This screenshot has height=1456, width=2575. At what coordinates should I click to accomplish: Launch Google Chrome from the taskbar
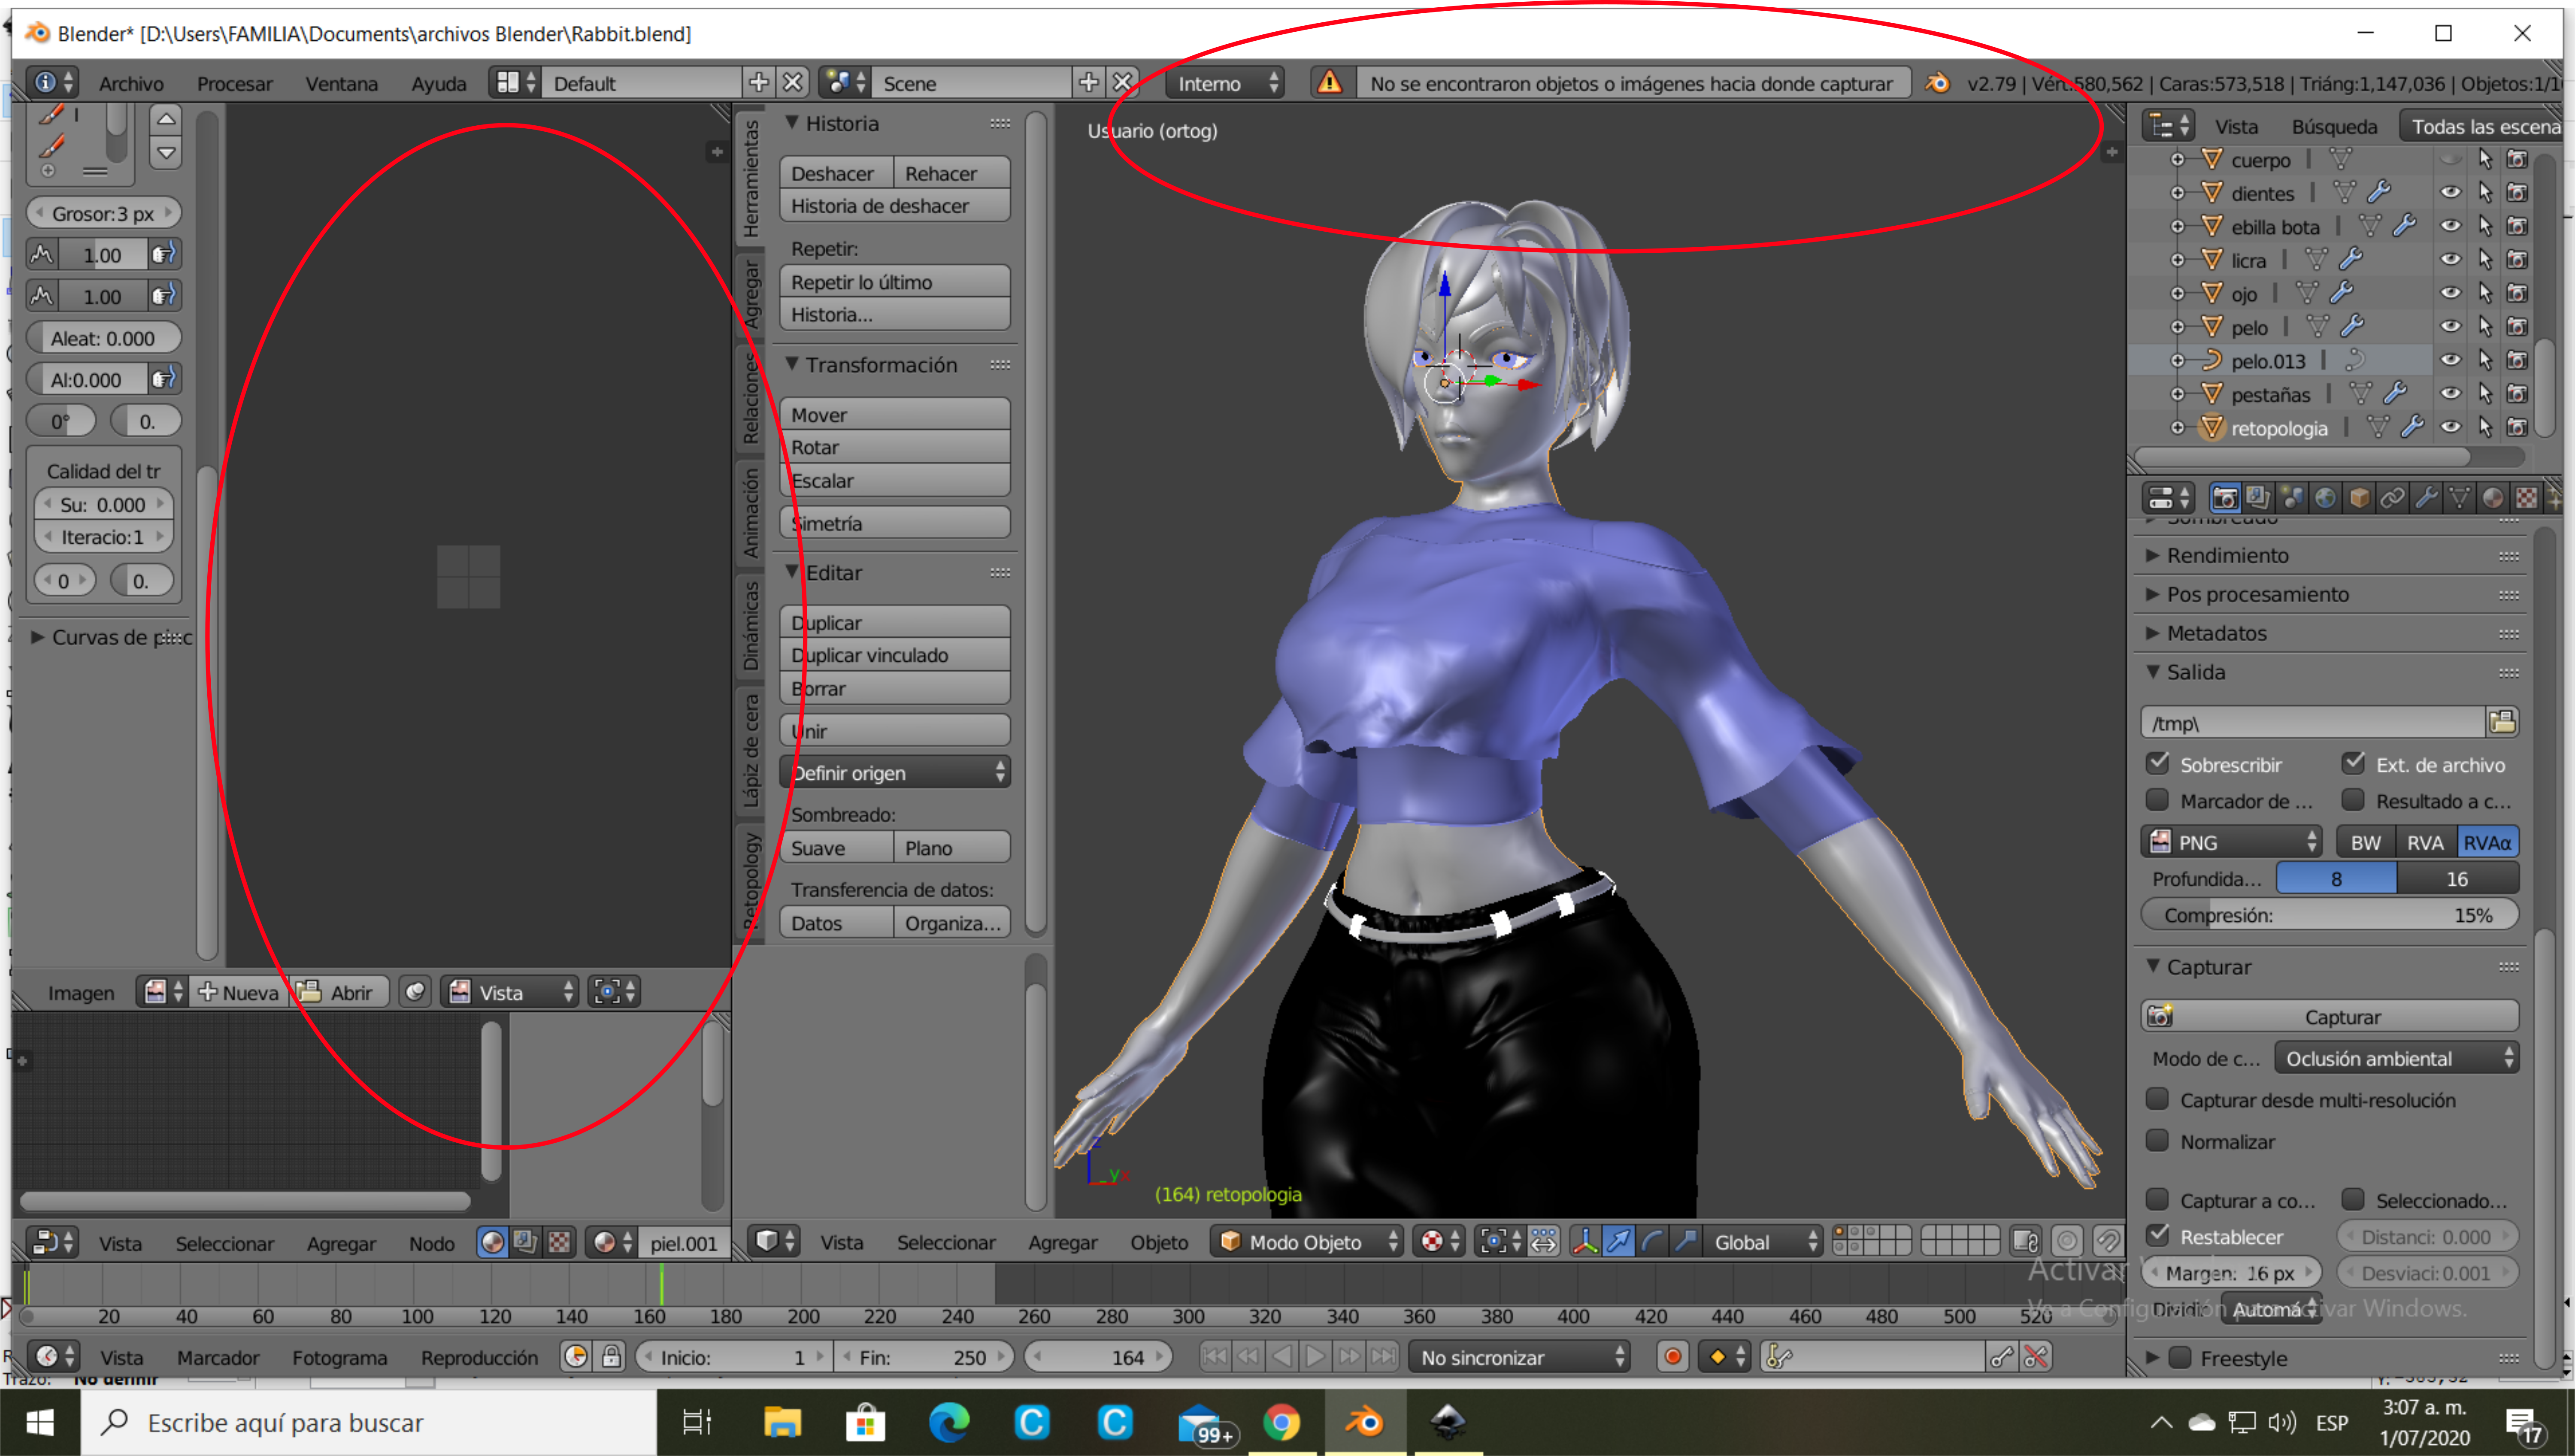1281,1421
